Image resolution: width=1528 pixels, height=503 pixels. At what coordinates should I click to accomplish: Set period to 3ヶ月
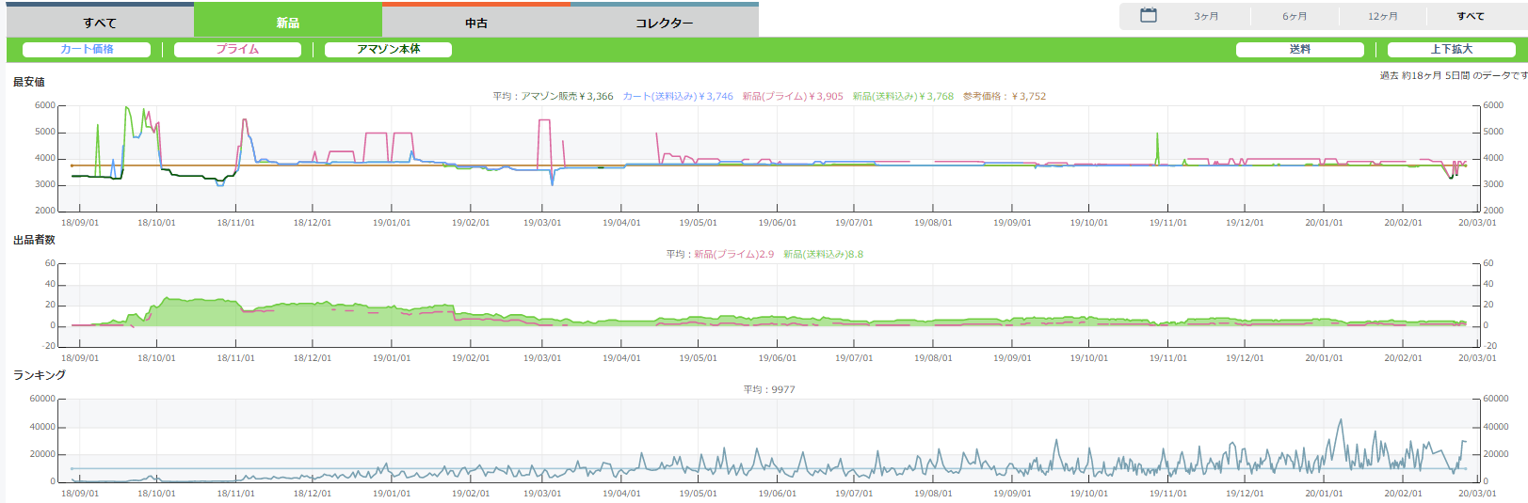(1206, 16)
